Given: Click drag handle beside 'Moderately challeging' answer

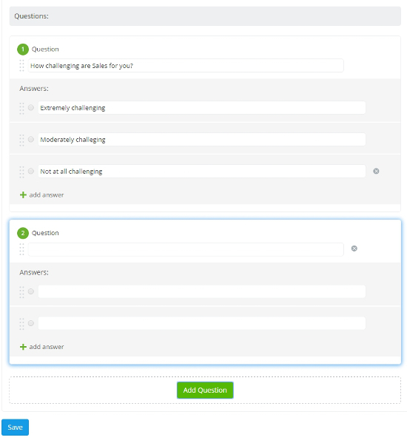Looking at the screenshot, I should coord(21,140).
